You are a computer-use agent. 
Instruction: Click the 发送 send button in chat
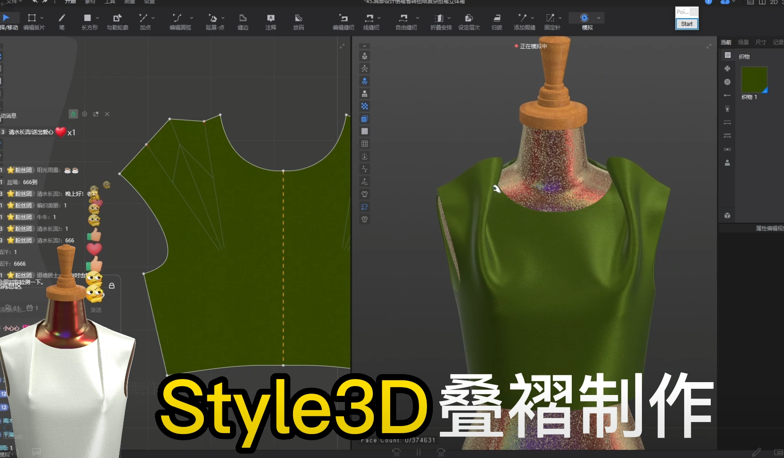point(96,310)
